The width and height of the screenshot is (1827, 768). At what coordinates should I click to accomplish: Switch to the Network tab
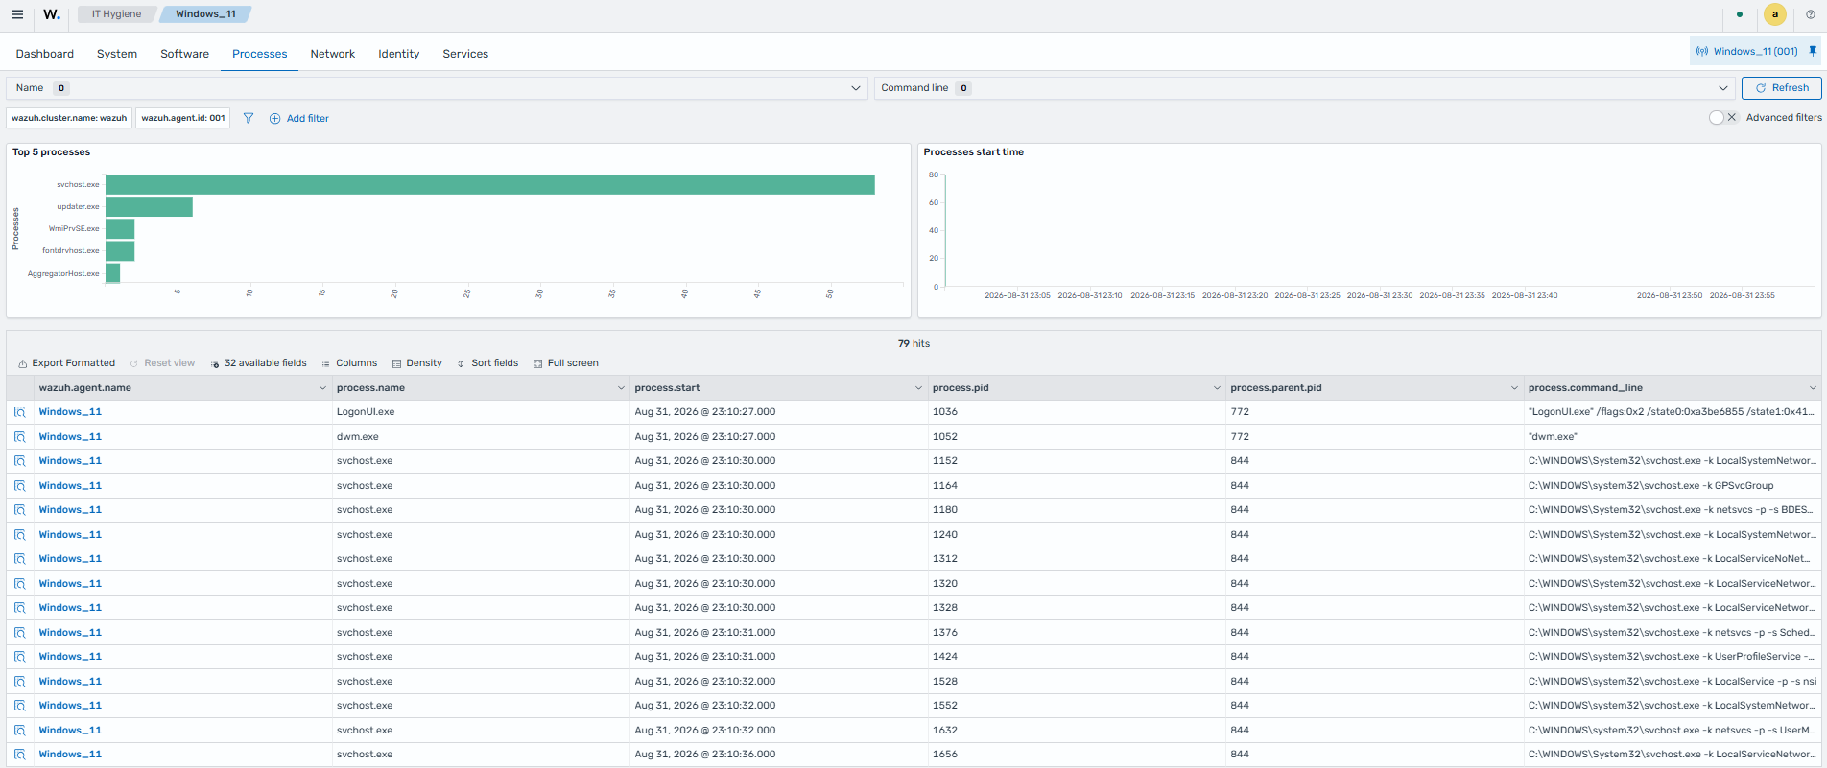point(333,54)
